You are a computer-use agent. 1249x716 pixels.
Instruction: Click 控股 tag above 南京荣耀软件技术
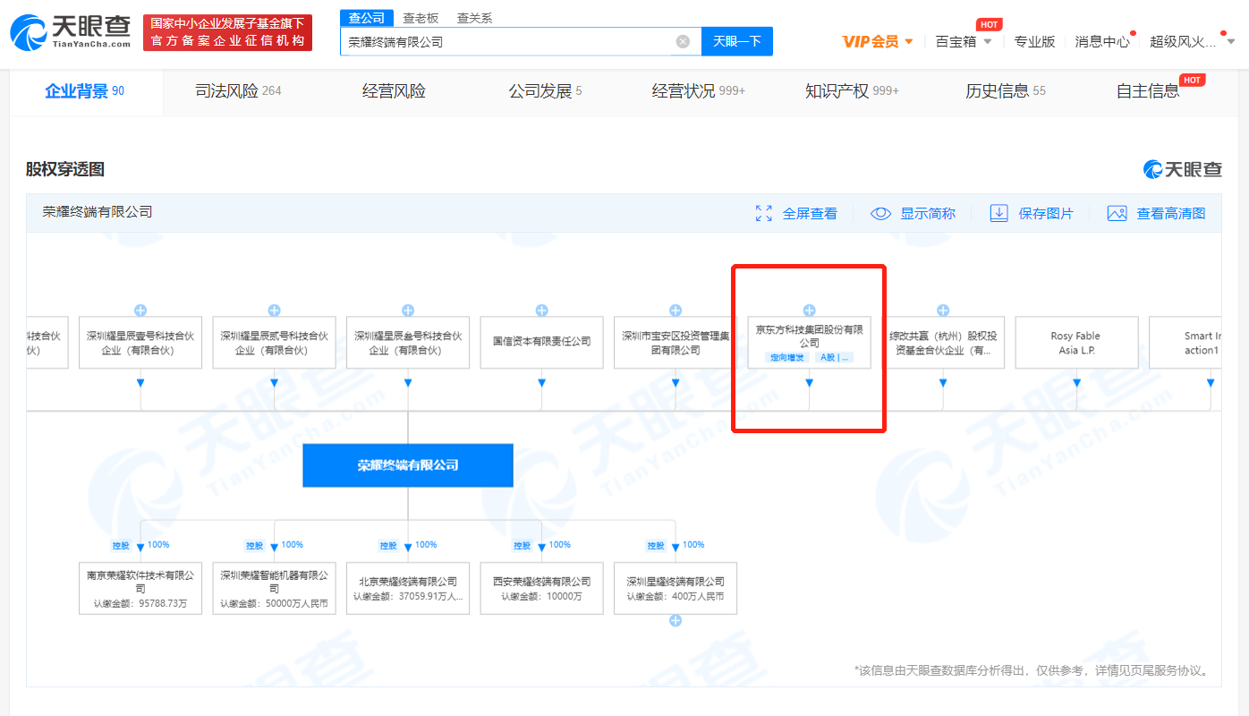tap(121, 546)
